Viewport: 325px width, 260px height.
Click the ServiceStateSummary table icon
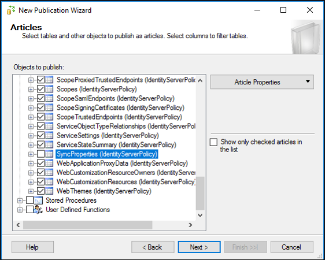point(49,144)
